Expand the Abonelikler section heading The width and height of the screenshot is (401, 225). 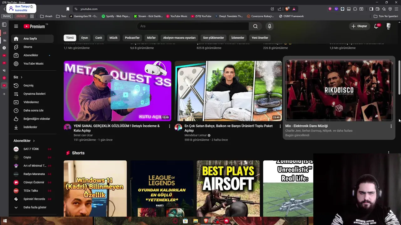point(24,141)
